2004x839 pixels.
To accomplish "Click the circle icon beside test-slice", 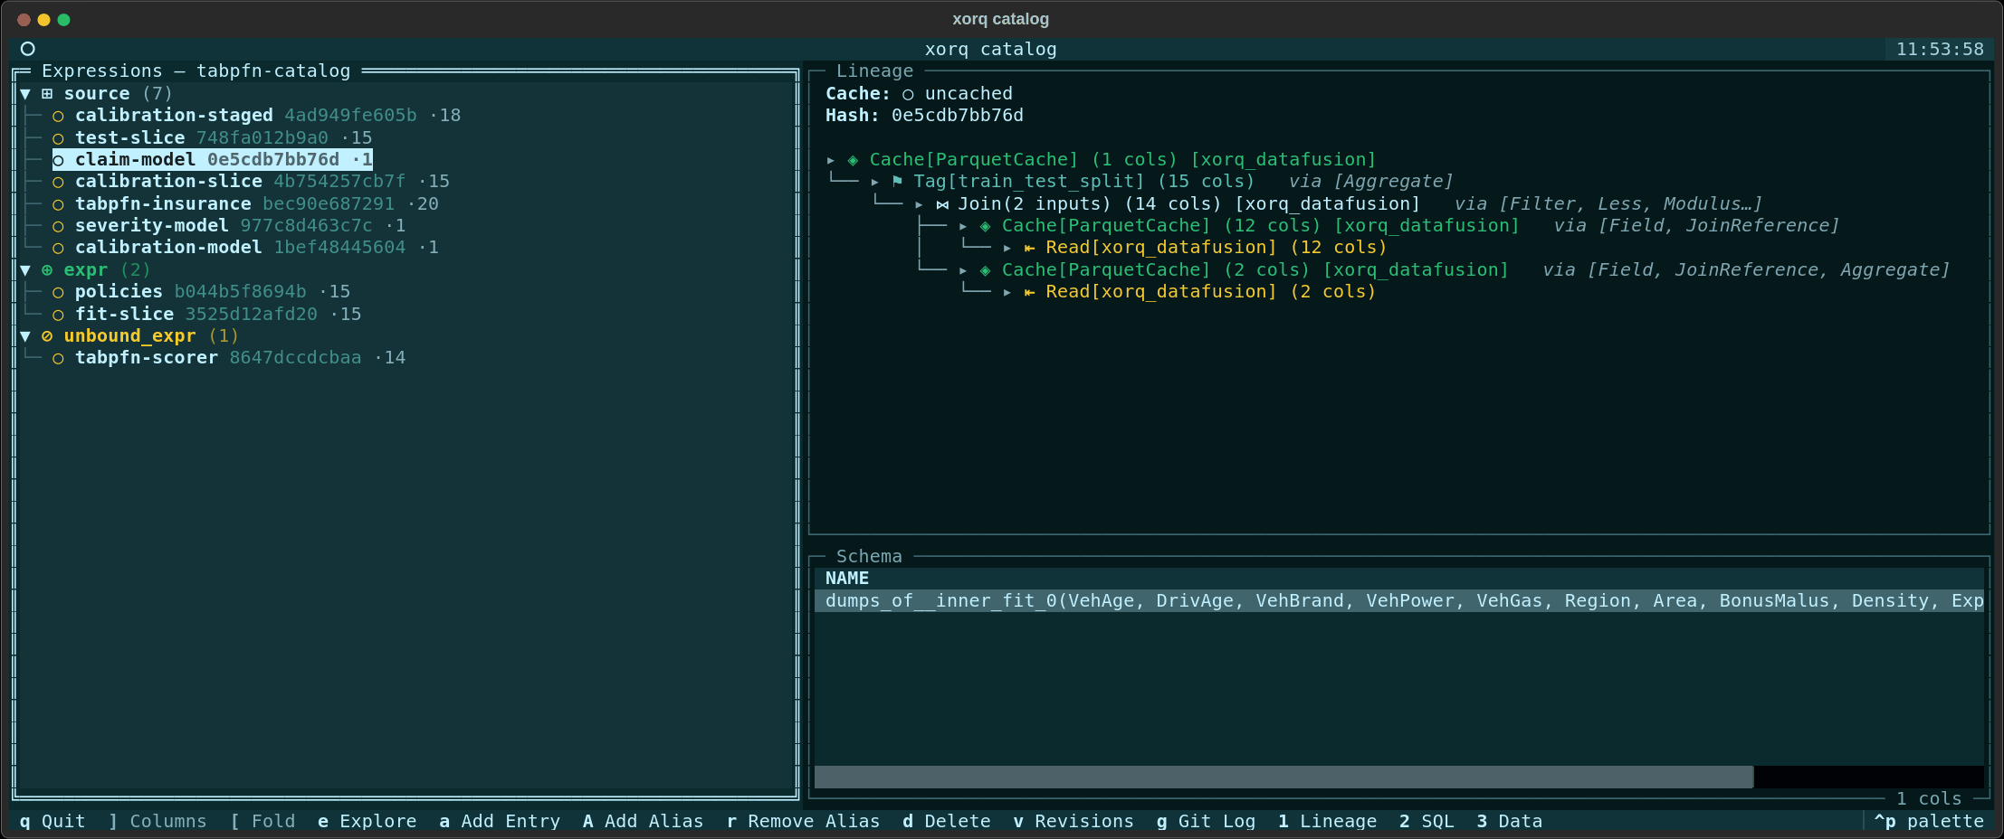I will 58,138.
